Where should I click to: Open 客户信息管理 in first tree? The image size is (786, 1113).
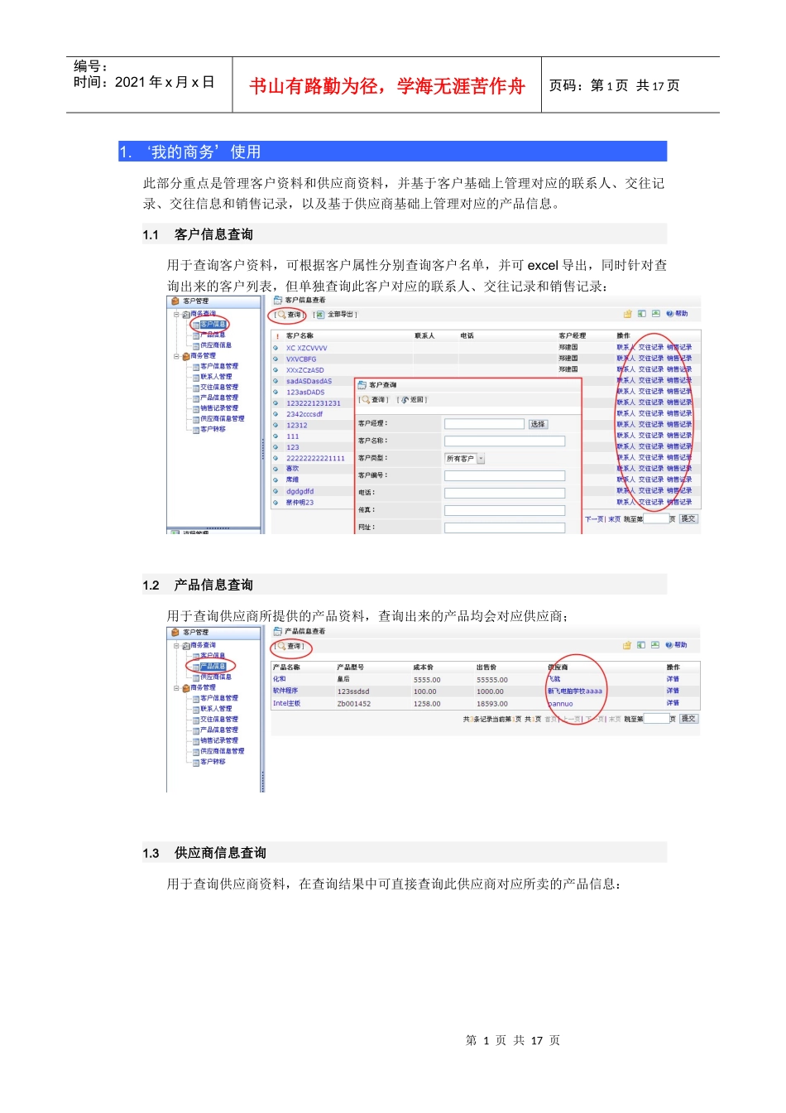[x=218, y=366]
